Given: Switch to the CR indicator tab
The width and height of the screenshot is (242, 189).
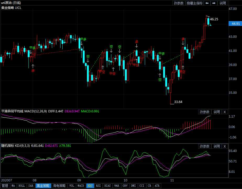Looking at the screenshot, I should (x=149, y=186).
